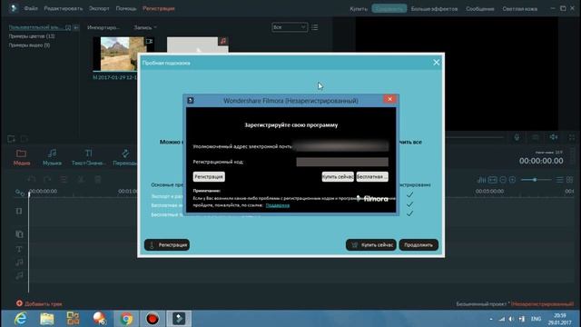The image size is (581, 327).
Task: Click the Redo arrow in the timeline toolbar
Action: click(x=47, y=180)
